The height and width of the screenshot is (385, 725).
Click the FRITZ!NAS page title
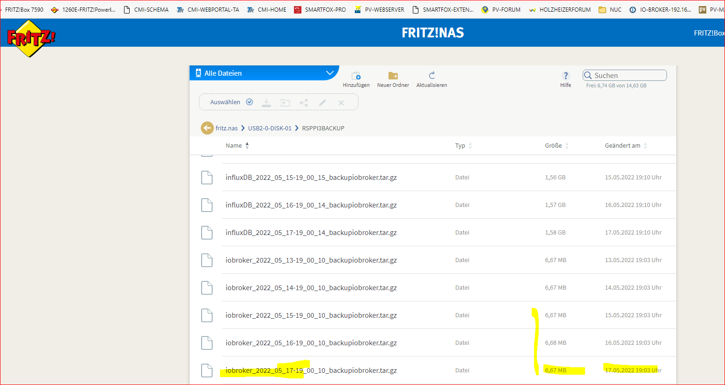point(433,33)
